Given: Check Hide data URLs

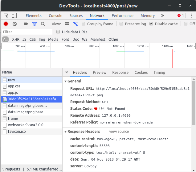Looking at the screenshot, I should click(58, 32).
